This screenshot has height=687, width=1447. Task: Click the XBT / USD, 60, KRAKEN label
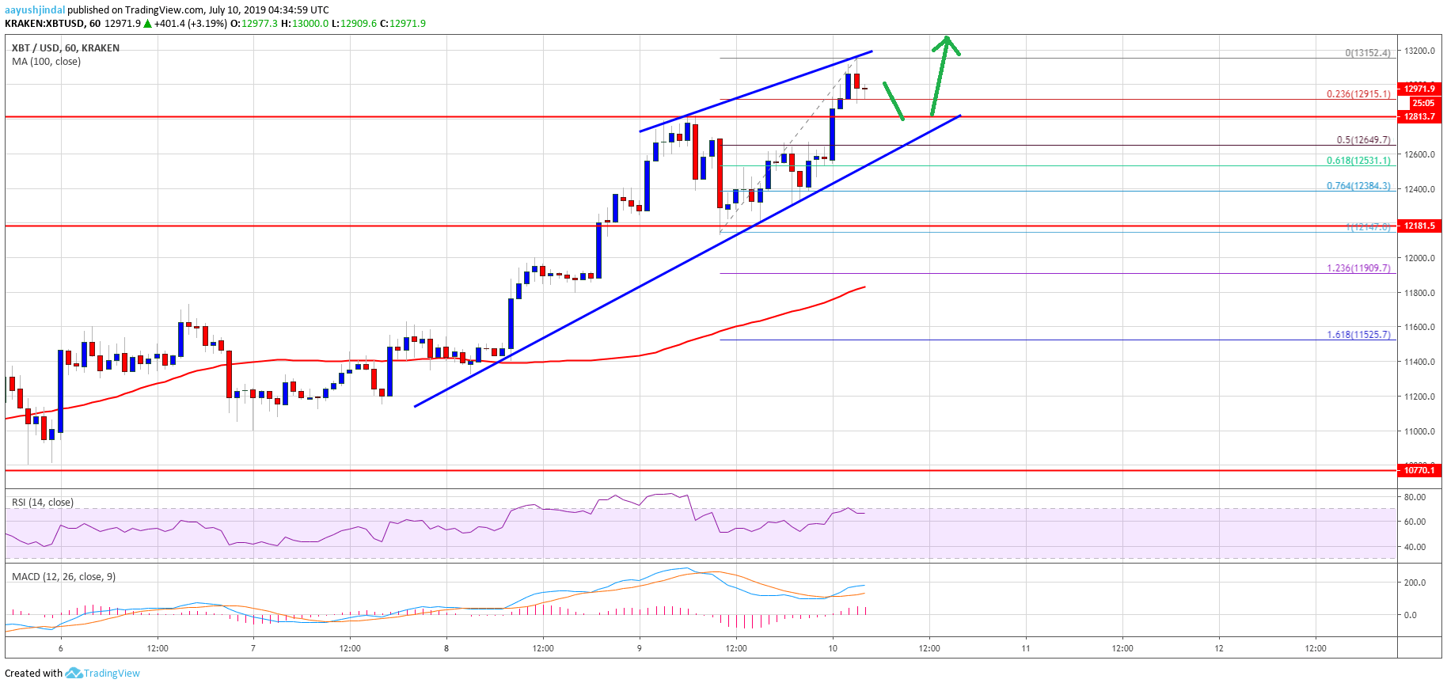(66, 48)
